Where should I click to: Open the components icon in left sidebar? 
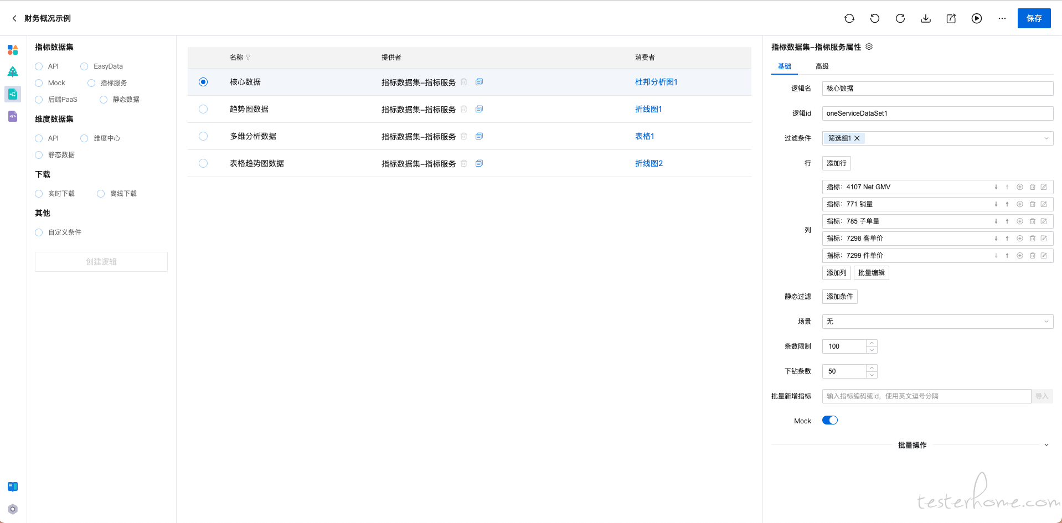click(x=13, y=50)
